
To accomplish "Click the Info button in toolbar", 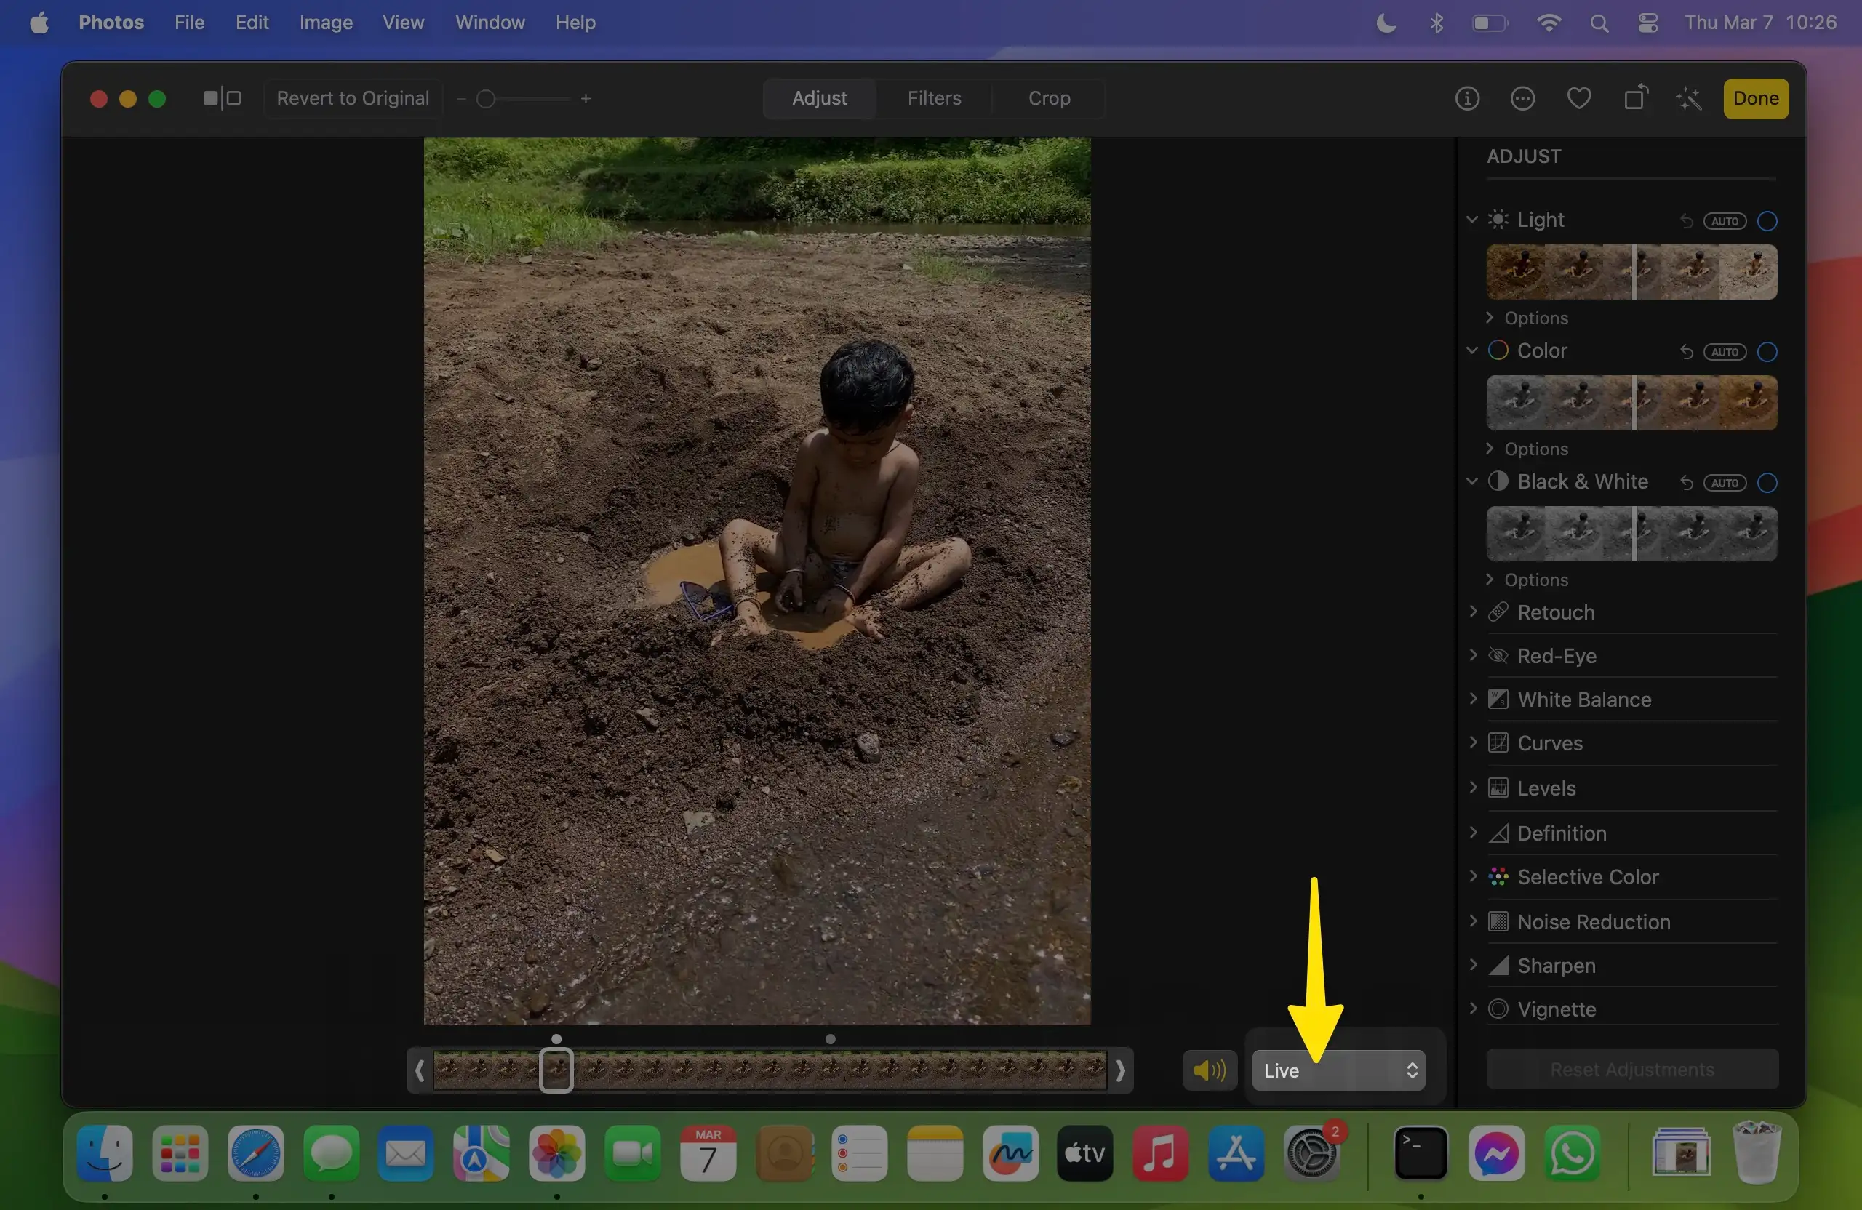I will (1467, 99).
